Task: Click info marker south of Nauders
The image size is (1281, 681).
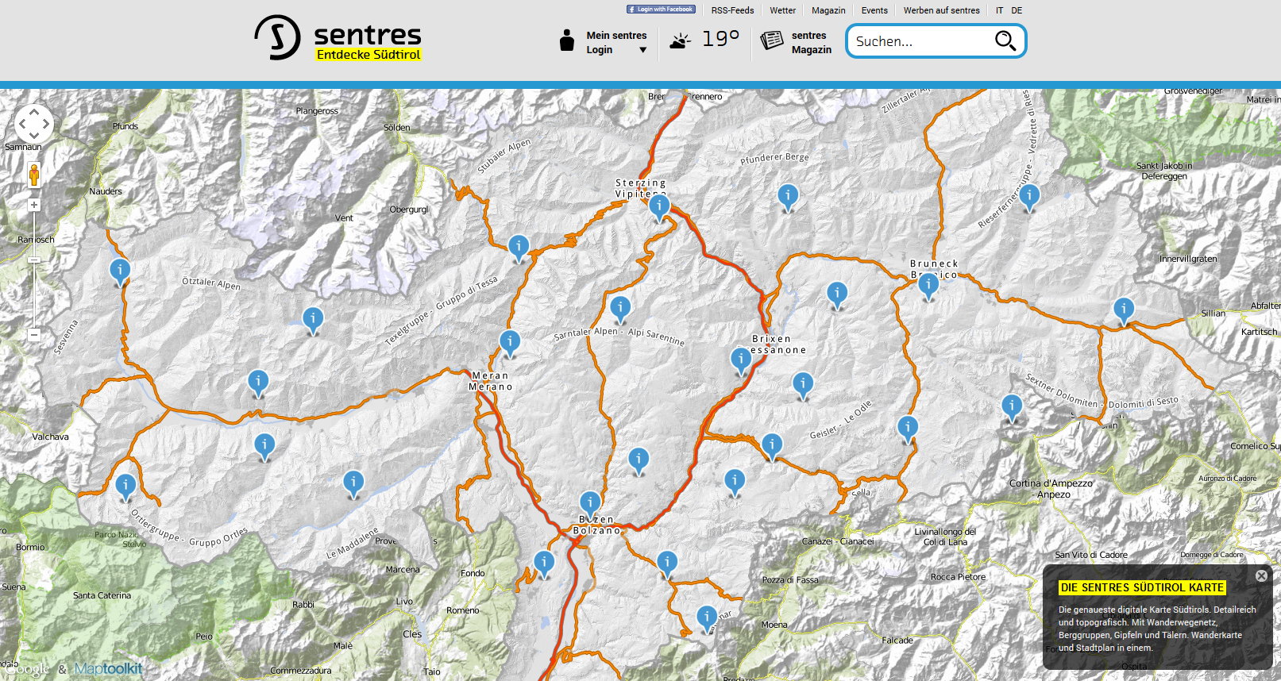Action: tap(120, 273)
